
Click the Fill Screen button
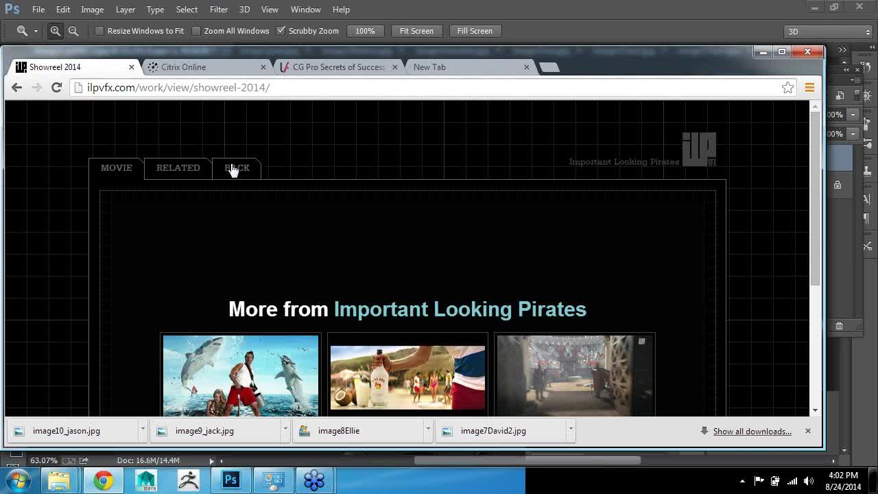pos(475,31)
